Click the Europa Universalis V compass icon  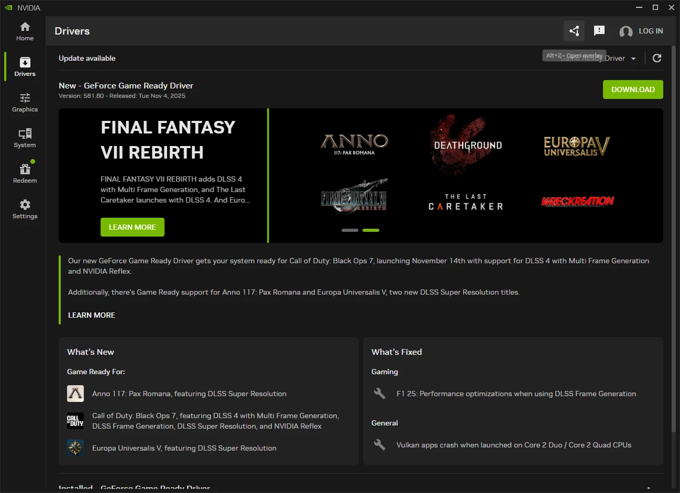click(x=75, y=448)
